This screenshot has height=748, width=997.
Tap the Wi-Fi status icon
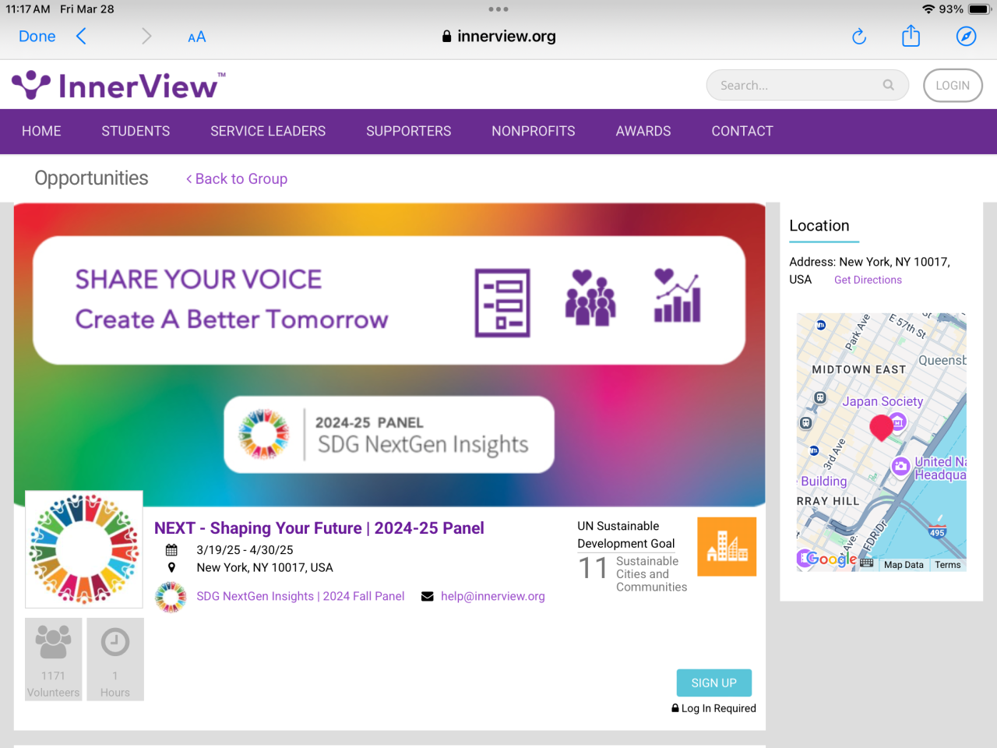pos(928,9)
